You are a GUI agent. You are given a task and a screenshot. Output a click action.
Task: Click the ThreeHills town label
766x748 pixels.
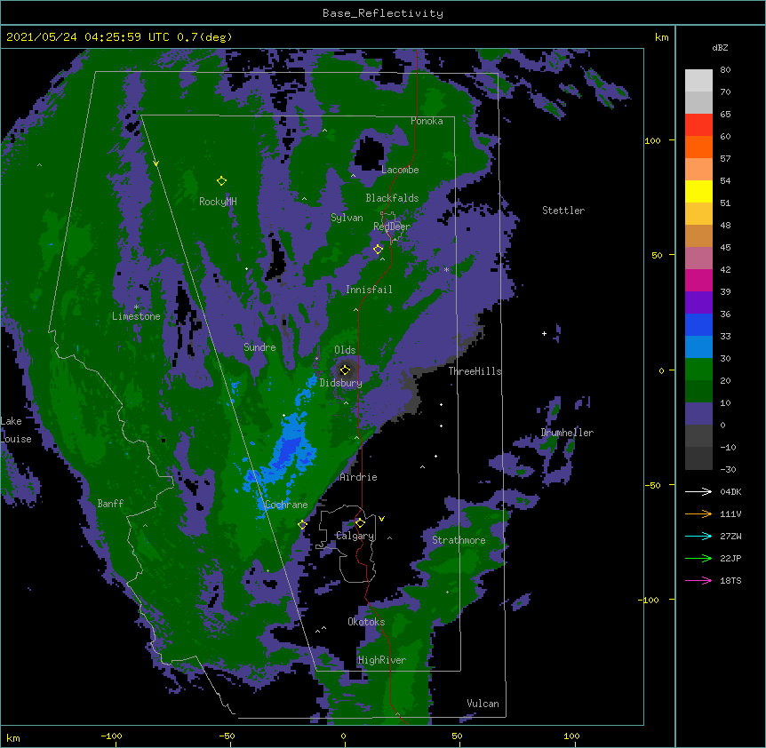pos(475,371)
